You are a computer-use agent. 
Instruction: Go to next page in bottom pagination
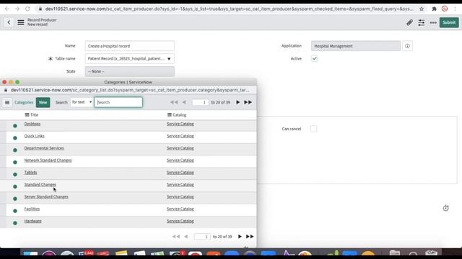click(x=240, y=237)
